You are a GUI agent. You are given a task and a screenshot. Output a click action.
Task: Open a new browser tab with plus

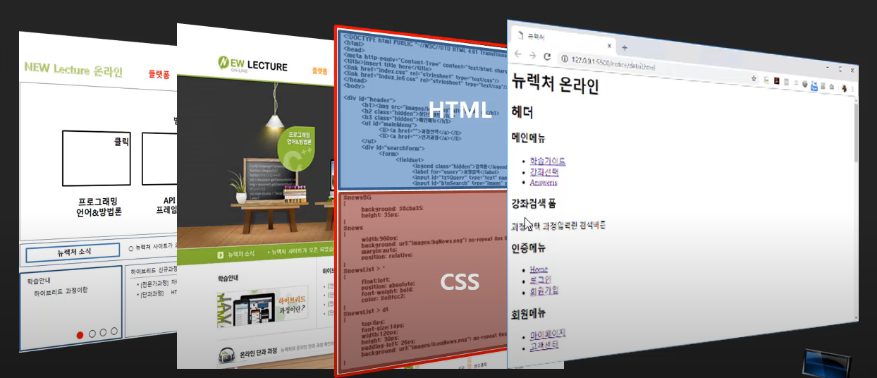[624, 47]
